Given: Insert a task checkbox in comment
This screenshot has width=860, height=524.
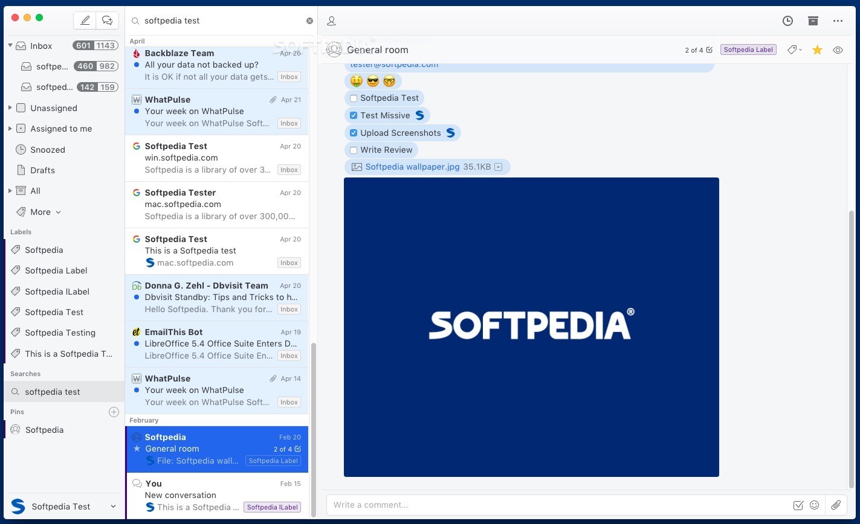Looking at the screenshot, I should click(x=798, y=505).
